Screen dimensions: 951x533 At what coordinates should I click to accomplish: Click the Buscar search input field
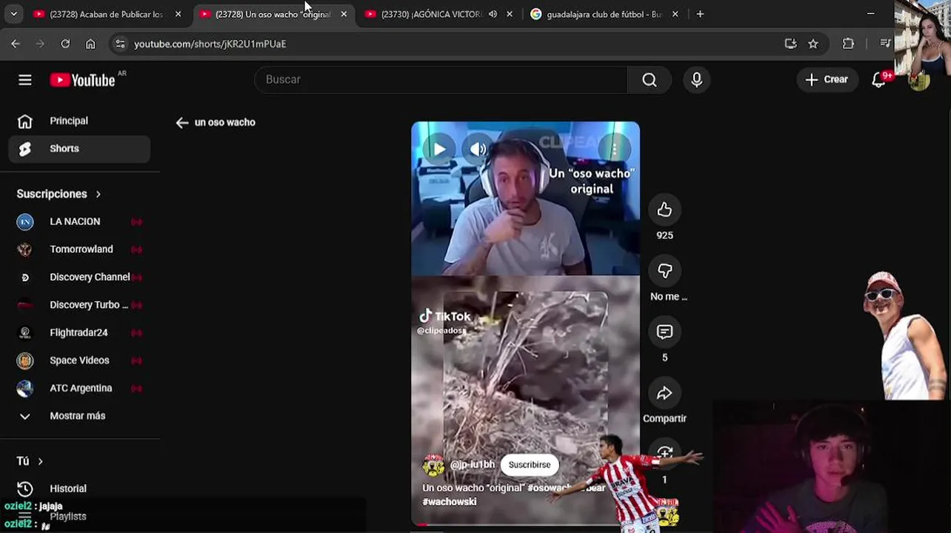pyautogui.click(x=441, y=80)
